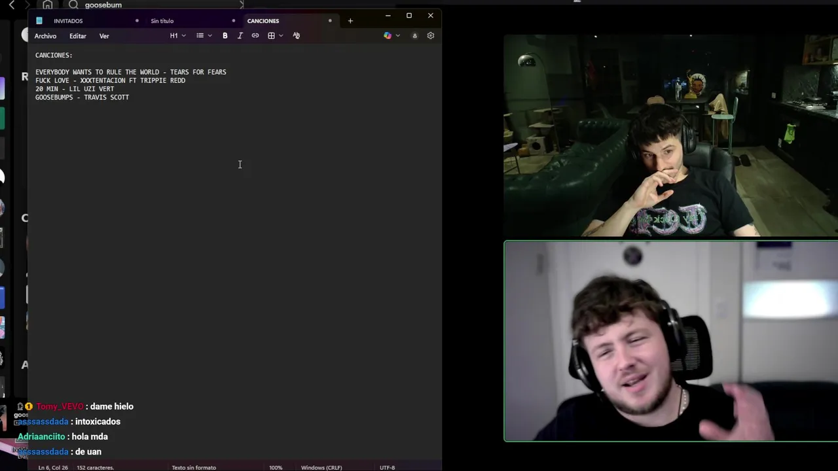Insert a link via the toolbar

click(x=255, y=36)
